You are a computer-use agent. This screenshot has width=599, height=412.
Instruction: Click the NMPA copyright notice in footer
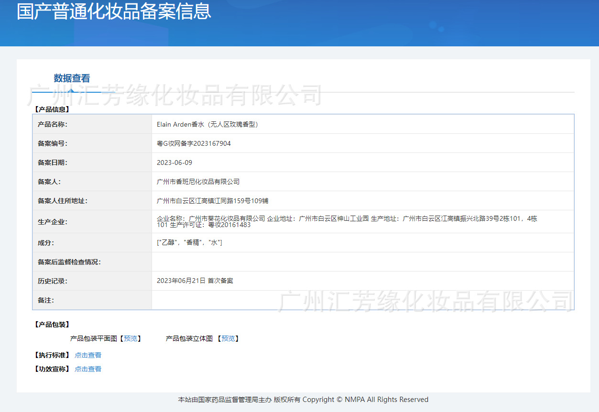click(303, 400)
